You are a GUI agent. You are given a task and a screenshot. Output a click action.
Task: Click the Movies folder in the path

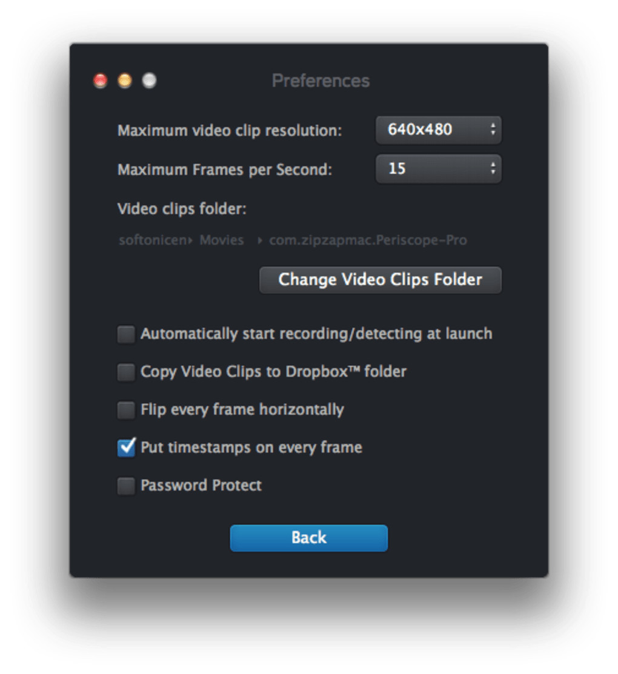222,240
